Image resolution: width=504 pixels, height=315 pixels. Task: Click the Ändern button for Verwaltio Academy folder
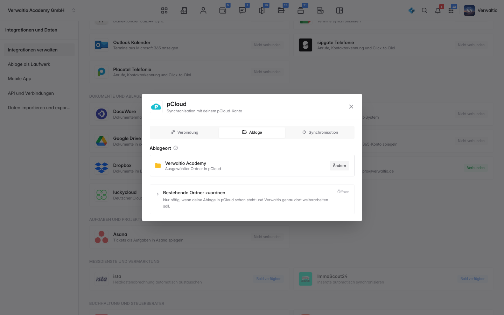[x=339, y=166]
